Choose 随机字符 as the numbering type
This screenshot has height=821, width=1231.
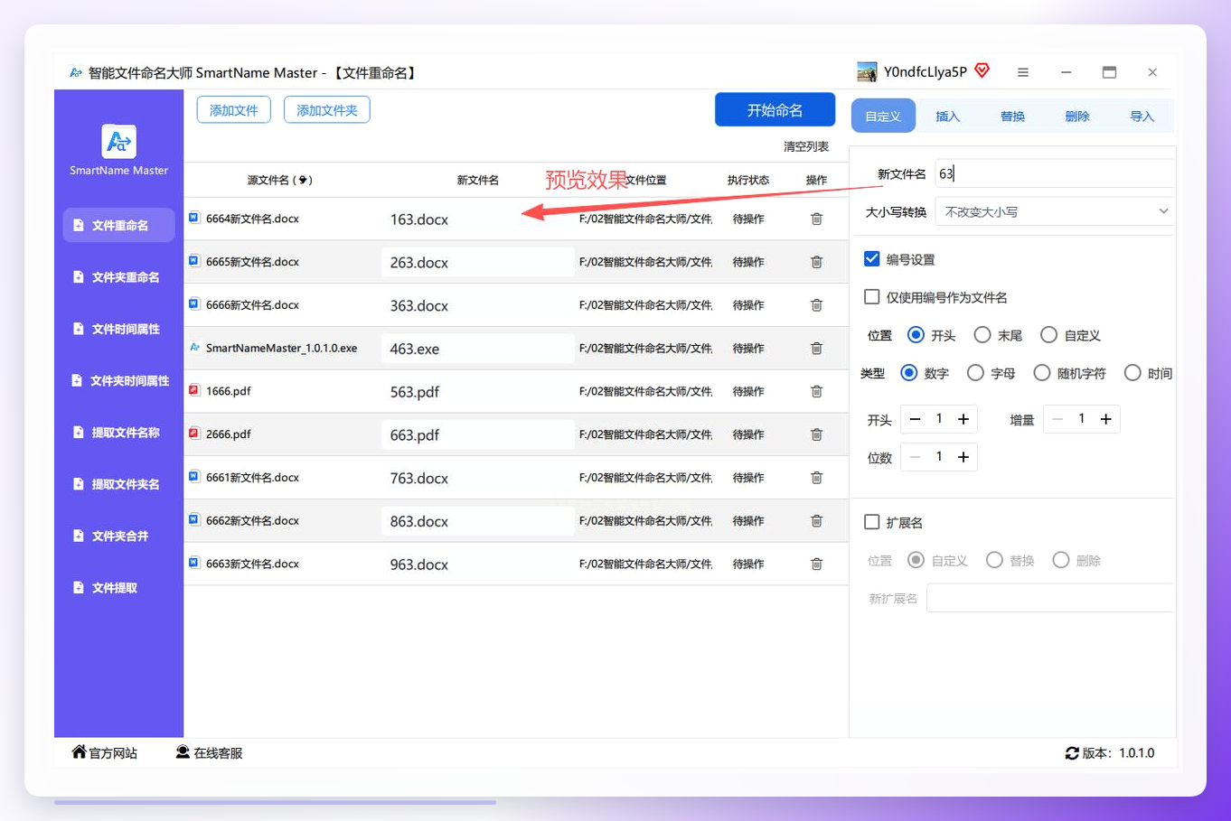pos(1042,373)
